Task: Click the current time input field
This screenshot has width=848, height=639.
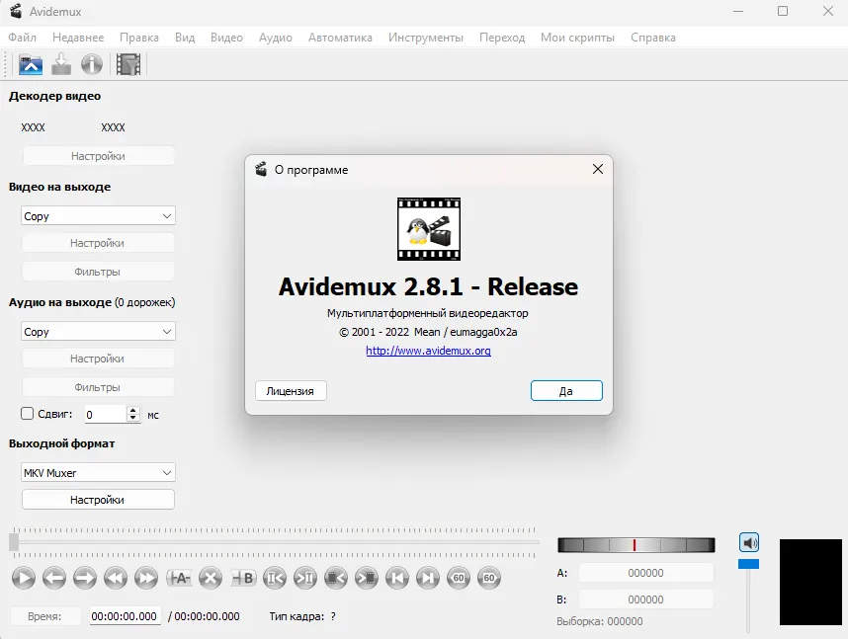Action: tap(125, 616)
